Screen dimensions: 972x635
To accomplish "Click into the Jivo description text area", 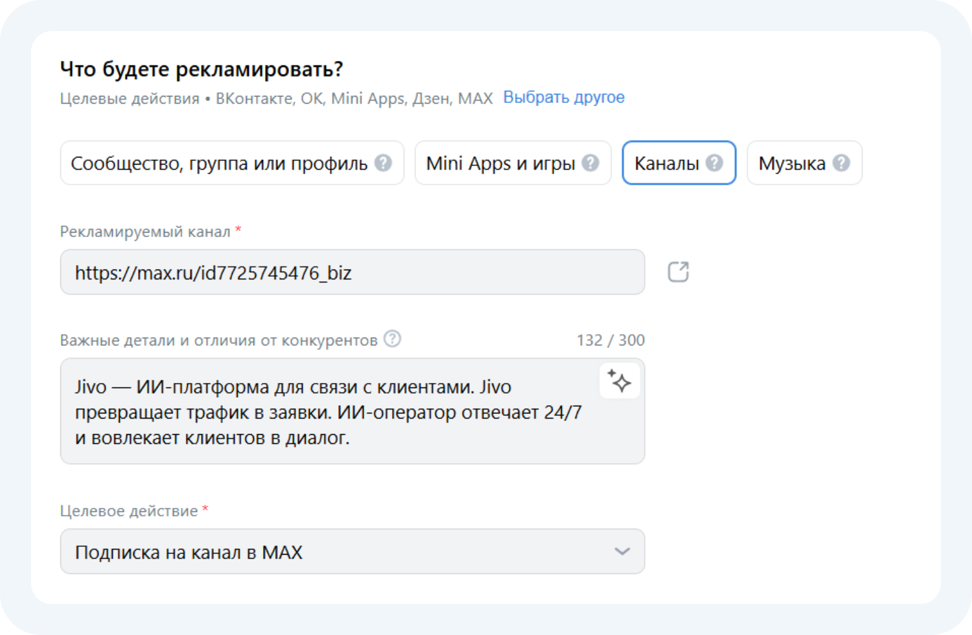I will tap(353, 411).
